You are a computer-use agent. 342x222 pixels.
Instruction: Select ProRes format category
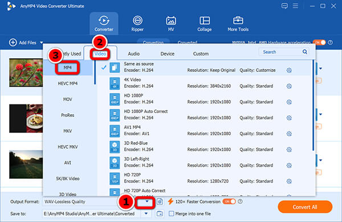[x=68, y=115]
